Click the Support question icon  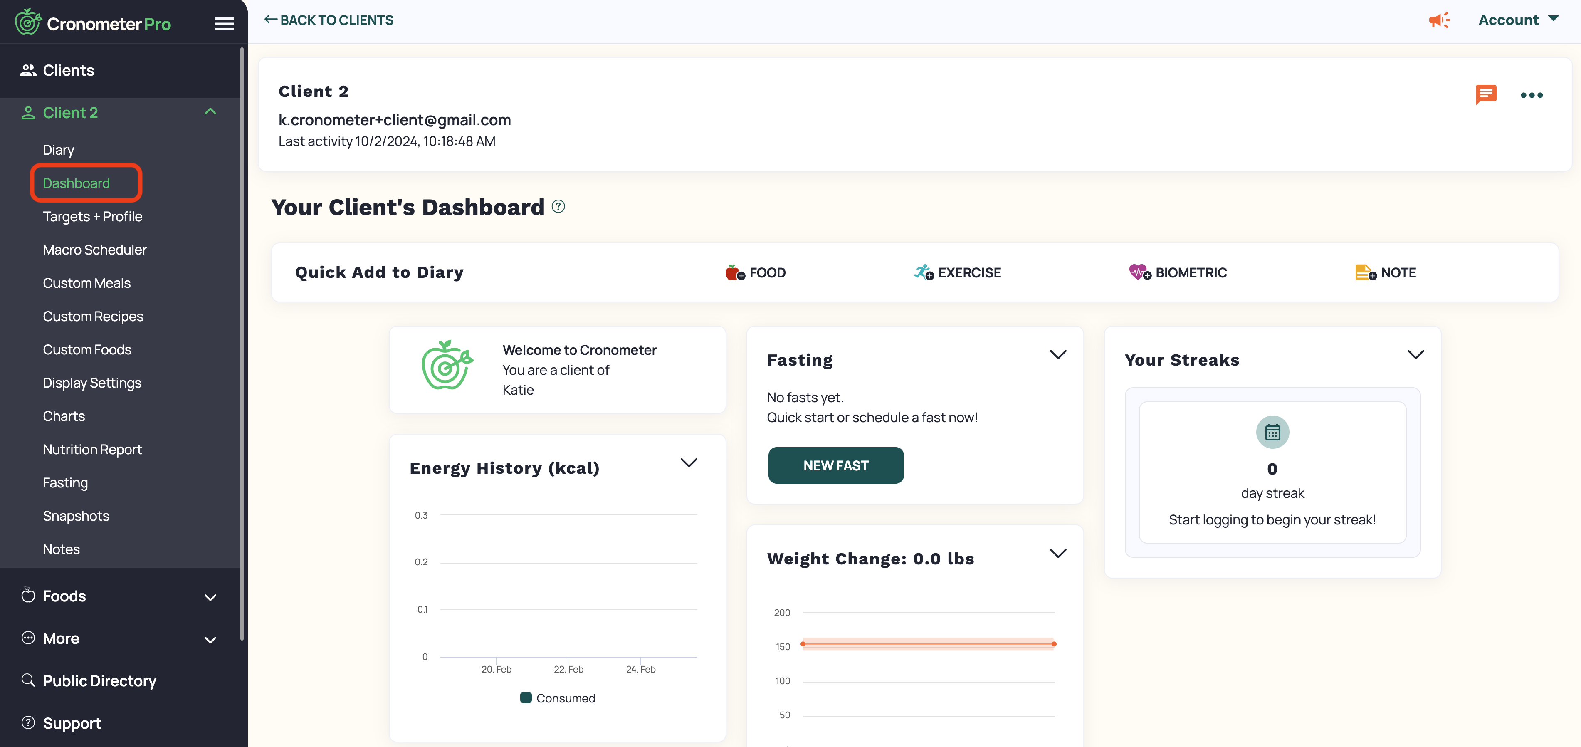click(x=27, y=722)
